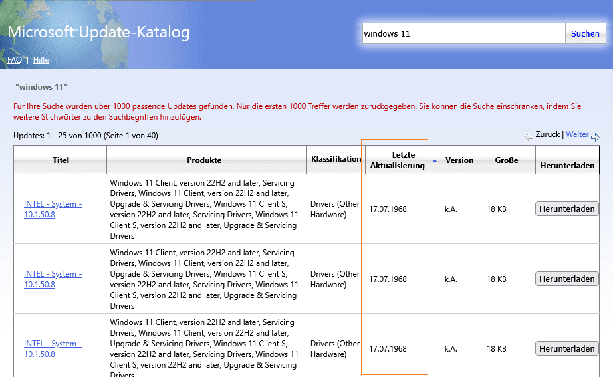Select second row's size 18 KB
The image size is (613, 377).
(497, 279)
